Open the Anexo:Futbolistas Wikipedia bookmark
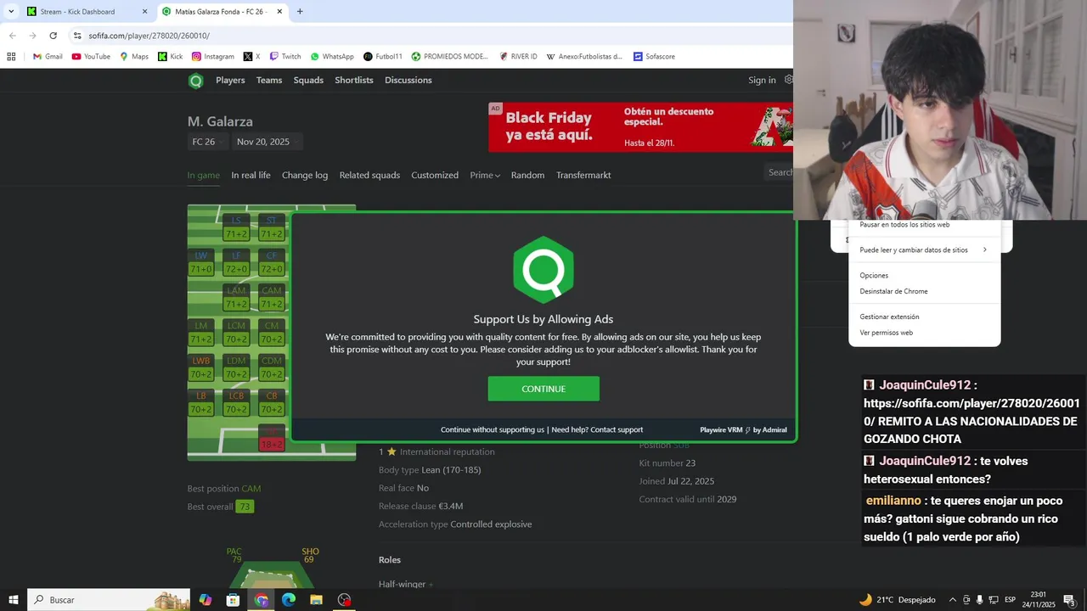Screen dimensions: 1087x611 [x=584, y=57]
